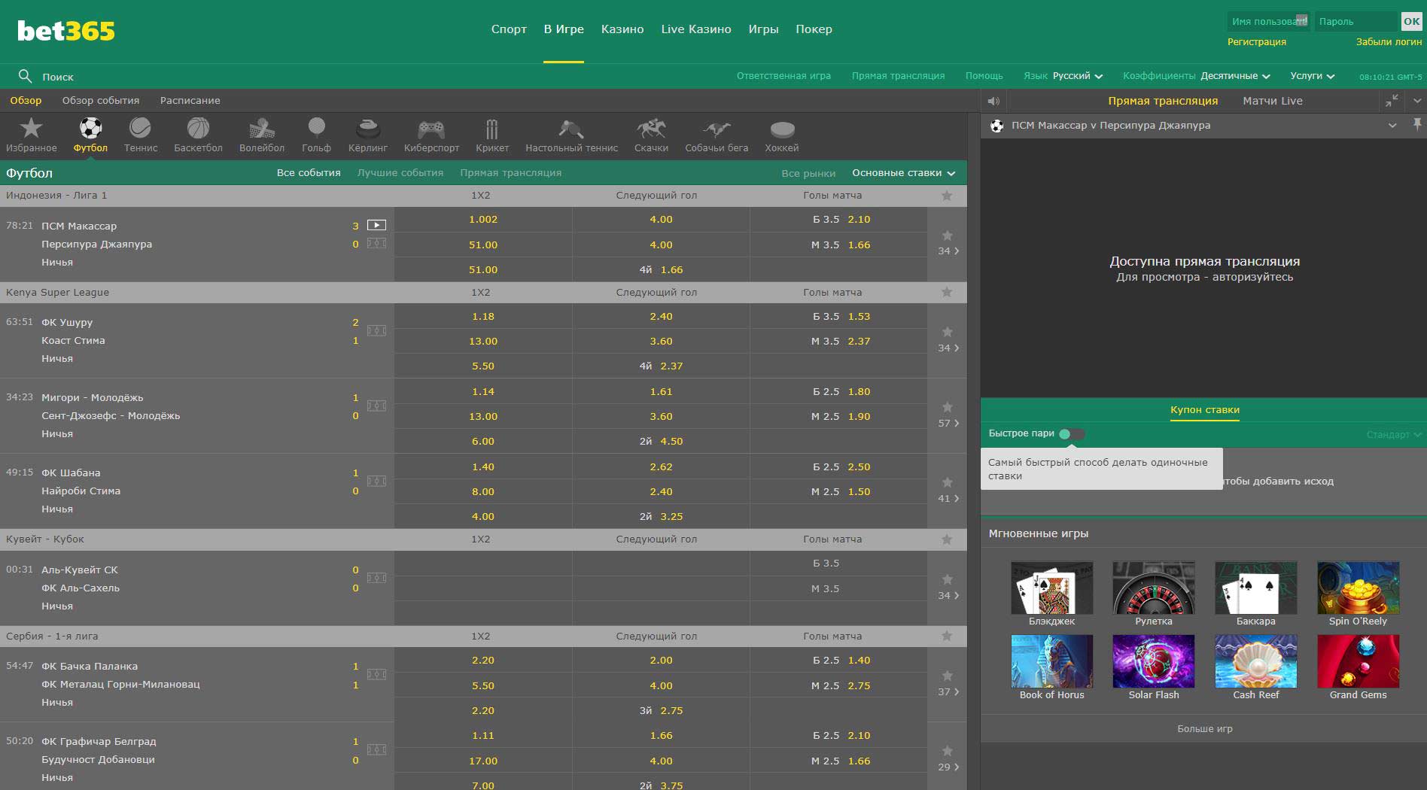1427x790 pixels.
Task: Switch to Матчи Live tab
Action: pyautogui.click(x=1273, y=101)
